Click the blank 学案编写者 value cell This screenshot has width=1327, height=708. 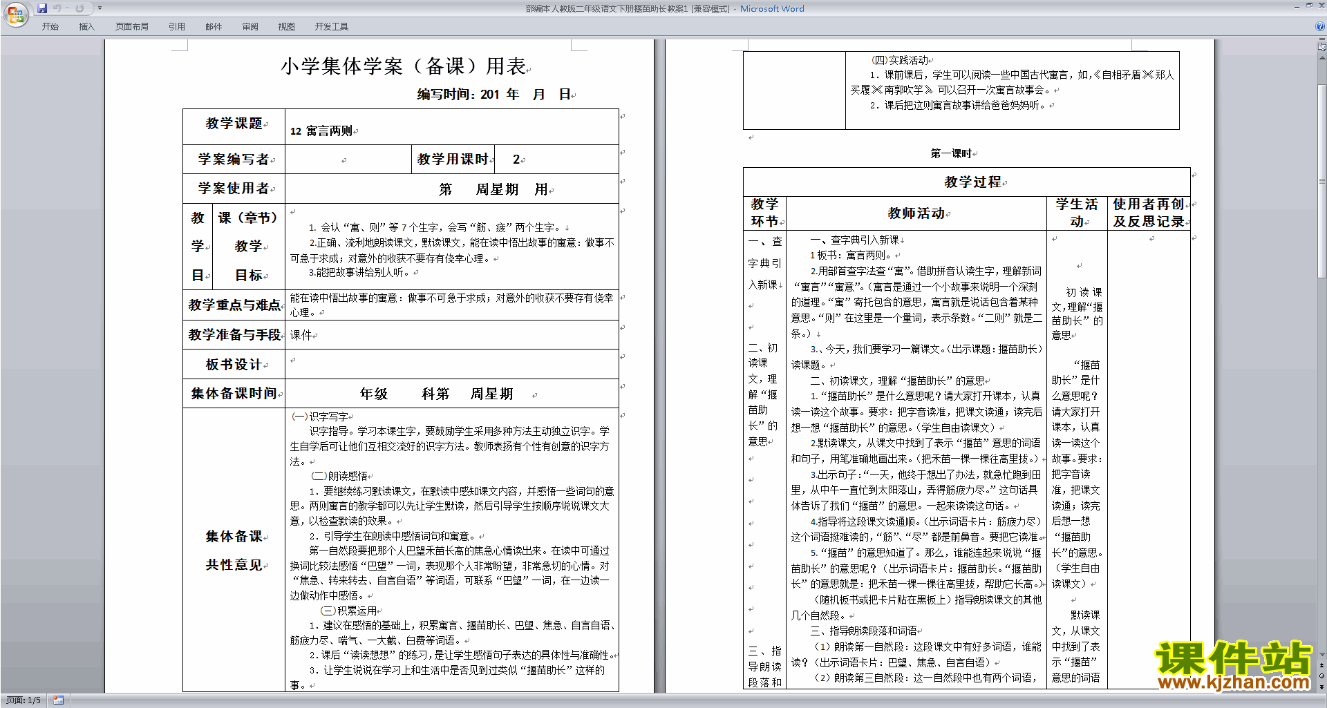(x=348, y=160)
